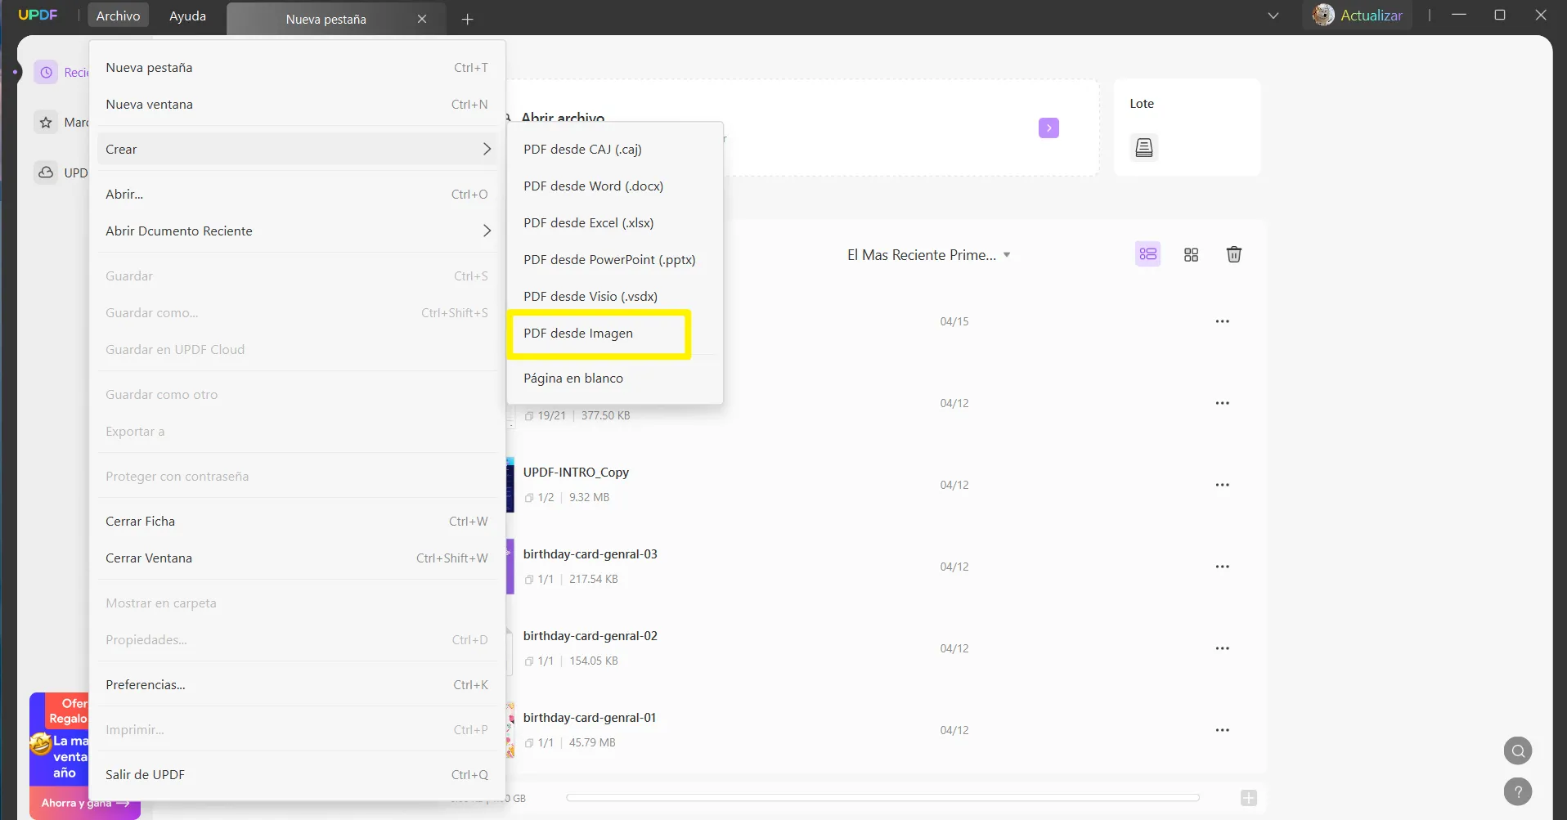Click the Propiedades... entry
The image size is (1567, 820).
(x=297, y=640)
